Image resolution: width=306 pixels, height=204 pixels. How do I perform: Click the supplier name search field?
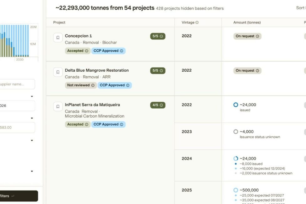(x=17, y=84)
